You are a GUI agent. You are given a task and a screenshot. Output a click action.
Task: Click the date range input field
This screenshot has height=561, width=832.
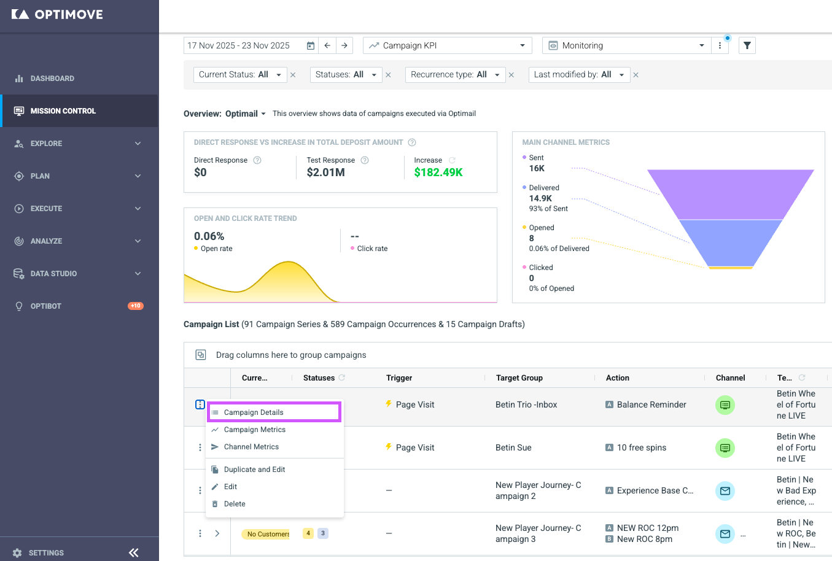[244, 45]
